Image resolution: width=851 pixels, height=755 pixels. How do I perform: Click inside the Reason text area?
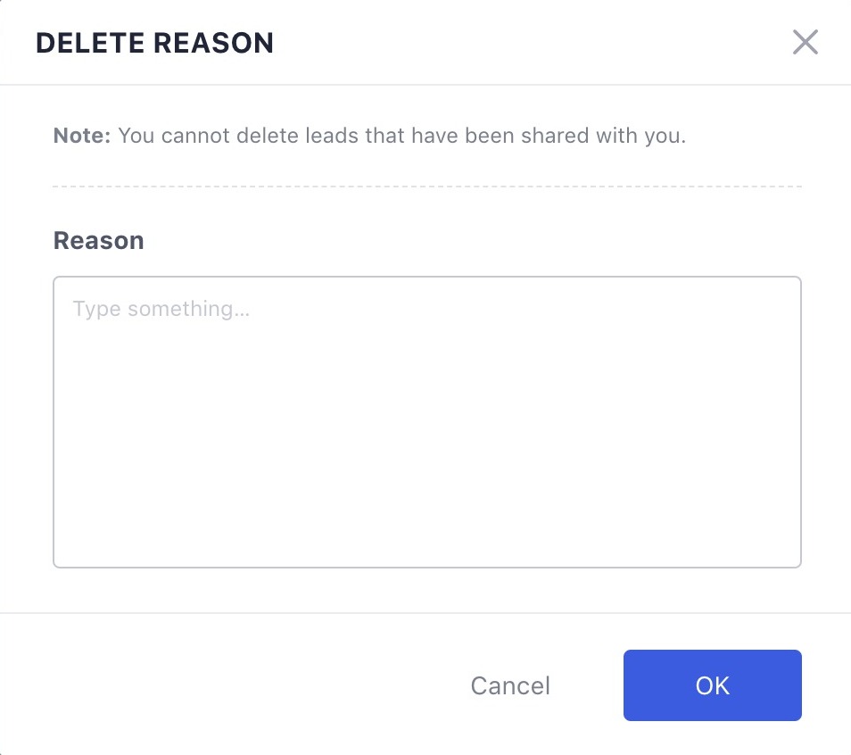pos(427,421)
